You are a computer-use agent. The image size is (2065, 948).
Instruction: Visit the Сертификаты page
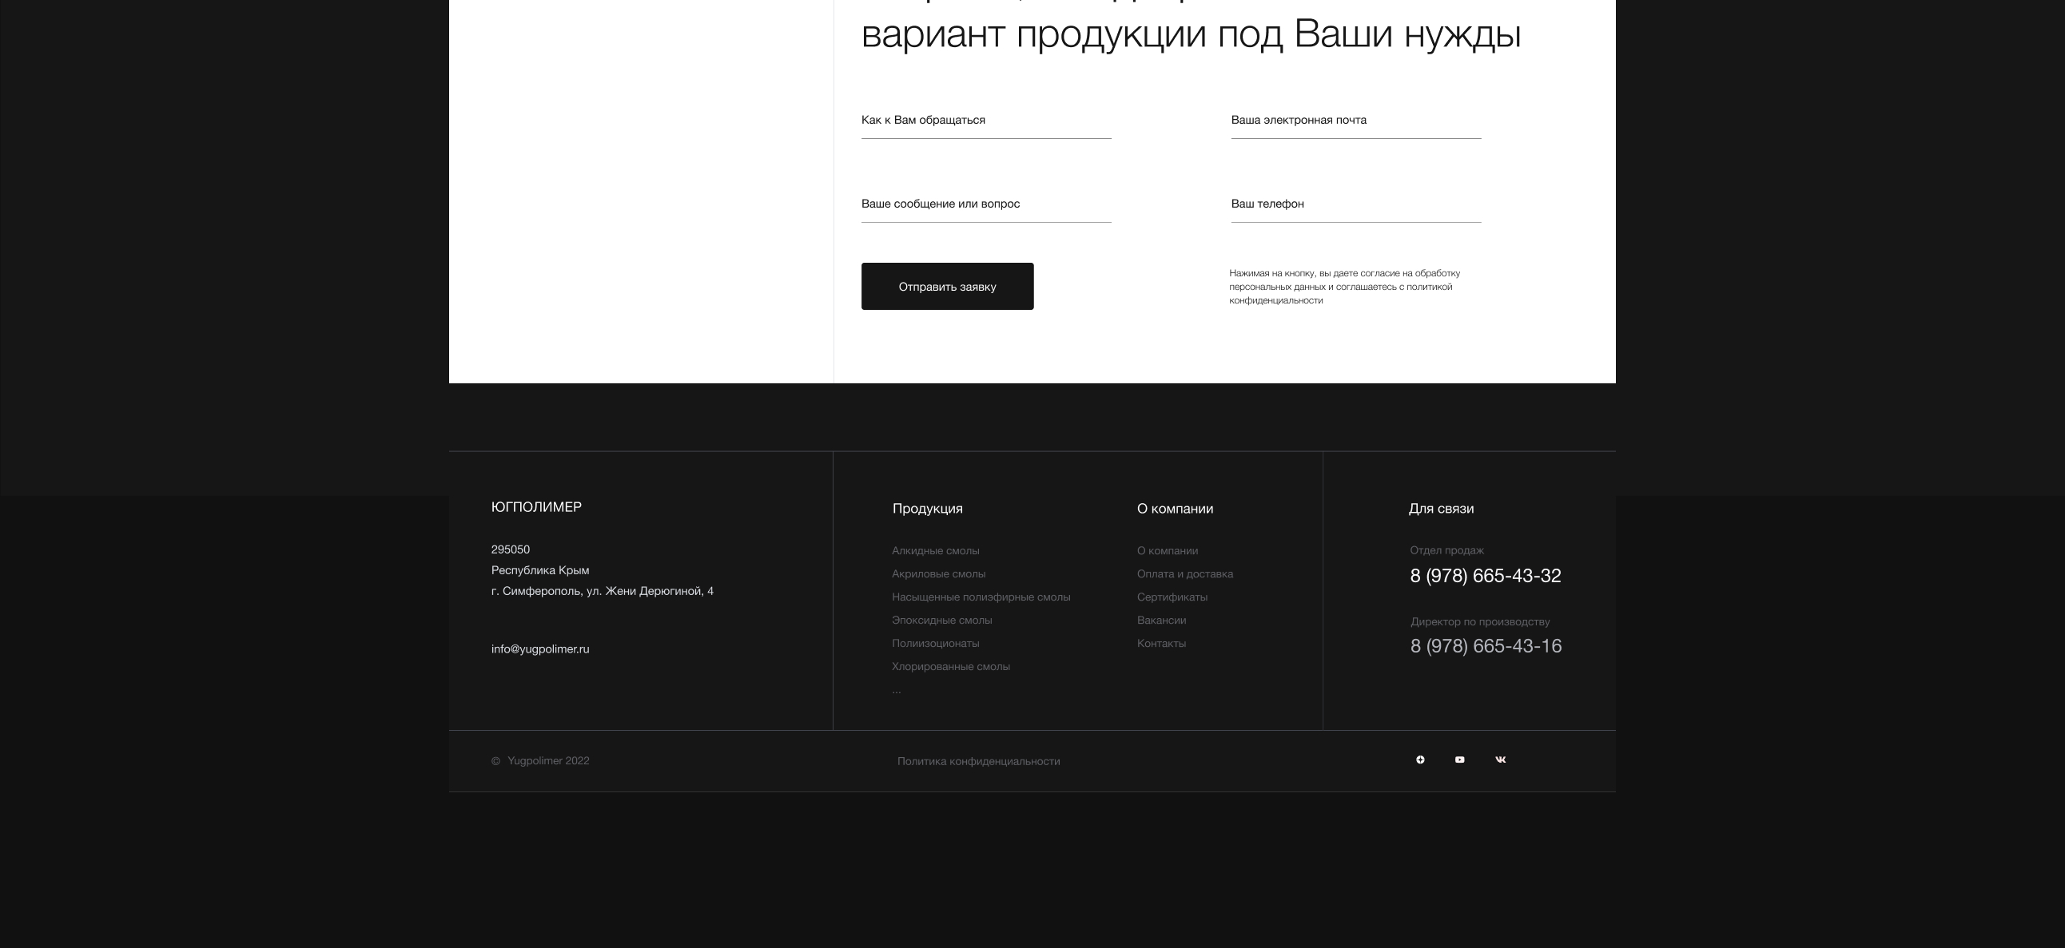(x=1172, y=598)
